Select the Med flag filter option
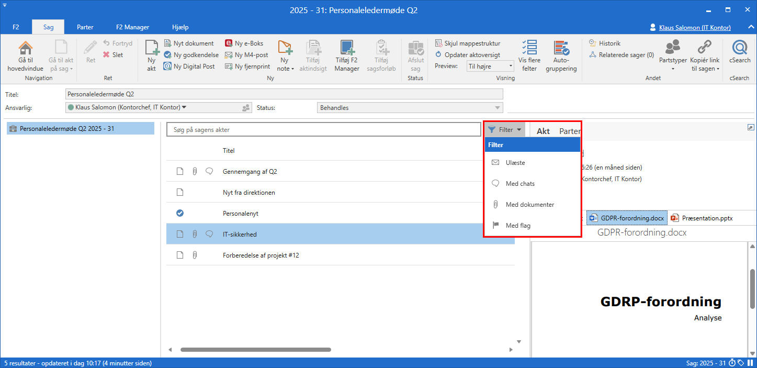This screenshot has width=757, height=368. click(x=518, y=226)
